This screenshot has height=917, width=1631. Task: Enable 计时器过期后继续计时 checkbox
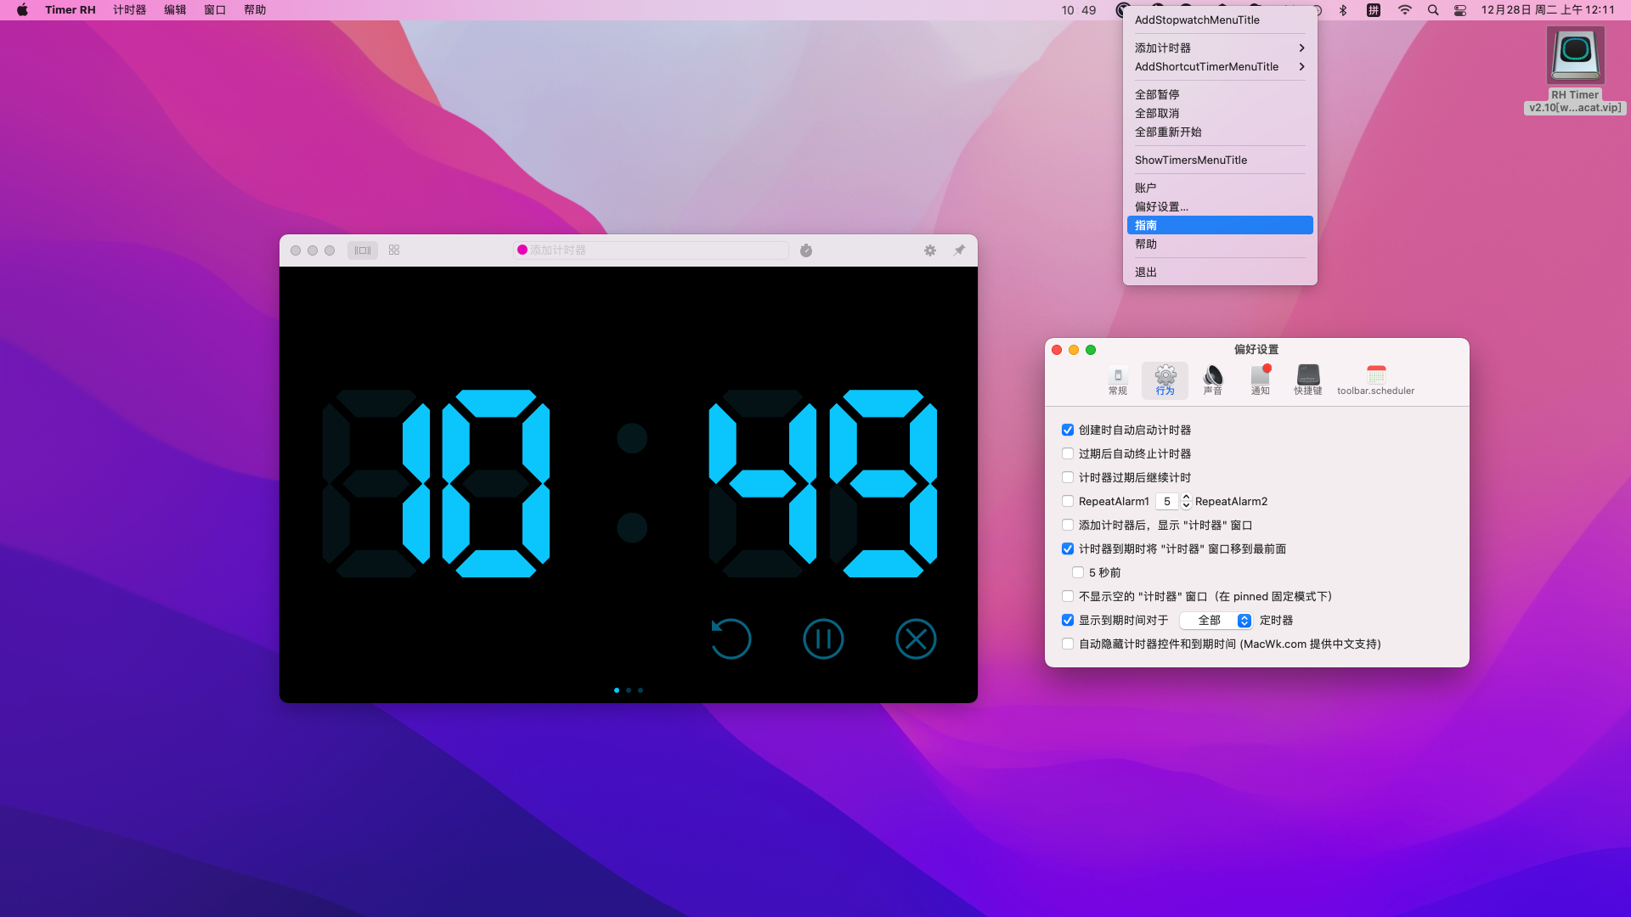pyautogui.click(x=1068, y=478)
